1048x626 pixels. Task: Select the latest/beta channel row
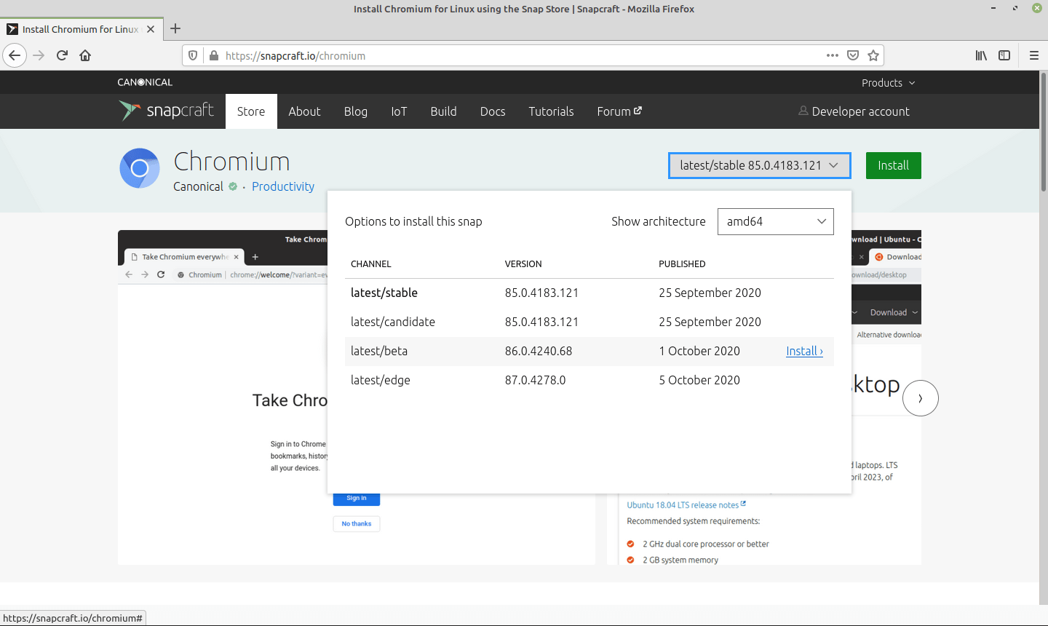[x=589, y=351]
